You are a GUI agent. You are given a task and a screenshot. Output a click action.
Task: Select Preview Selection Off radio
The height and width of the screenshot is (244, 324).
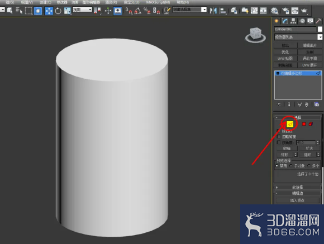tap(277, 166)
